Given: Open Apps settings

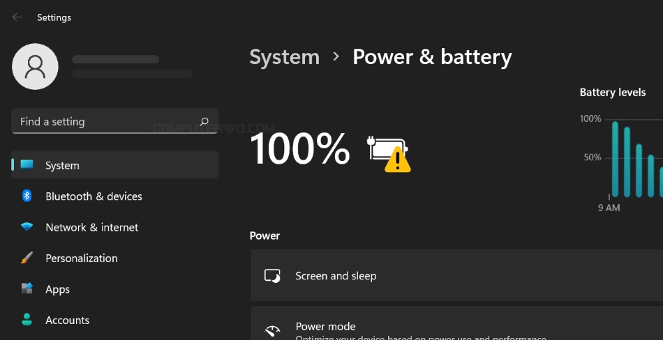Looking at the screenshot, I should tap(114, 289).
